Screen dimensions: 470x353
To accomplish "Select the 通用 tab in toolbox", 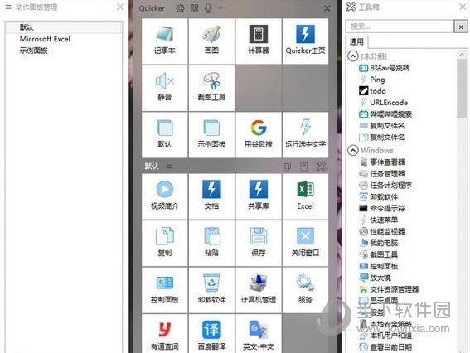I will [x=356, y=41].
